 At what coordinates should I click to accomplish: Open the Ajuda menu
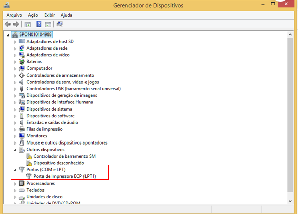coord(66,15)
